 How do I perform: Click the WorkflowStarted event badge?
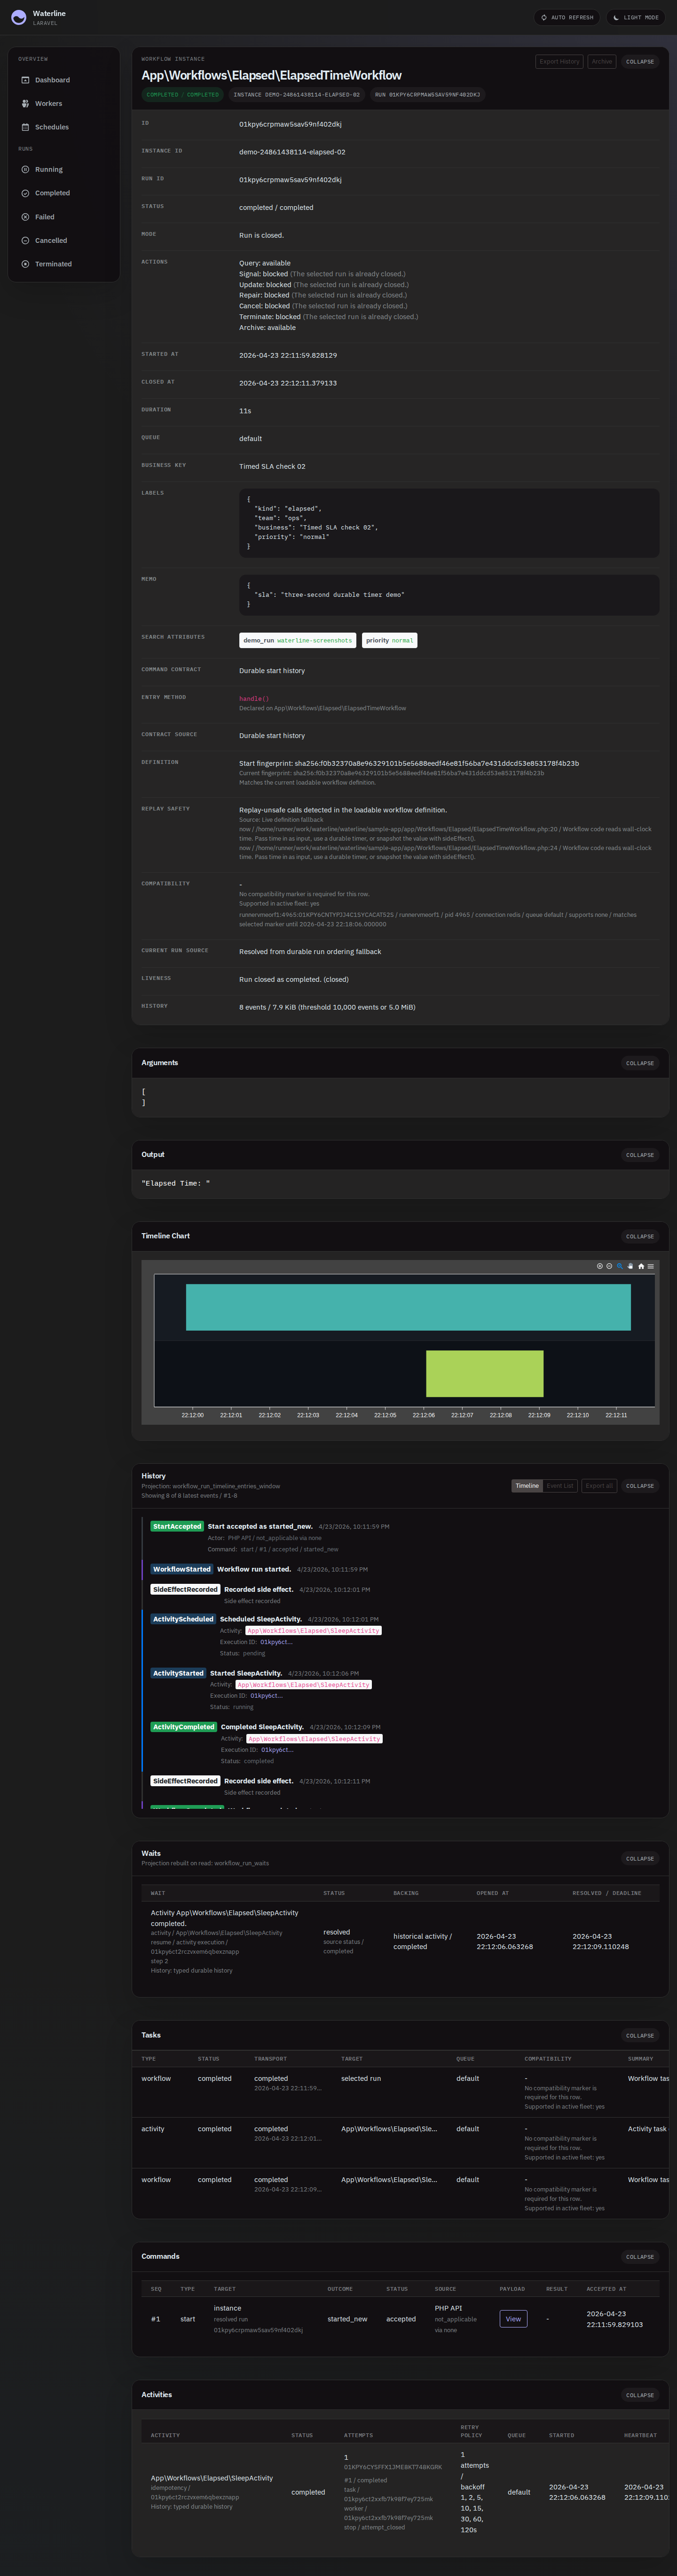(x=182, y=1570)
